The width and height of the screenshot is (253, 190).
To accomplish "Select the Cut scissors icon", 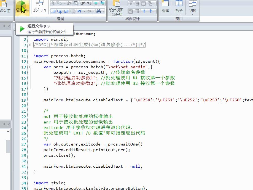I will point(53,3).
